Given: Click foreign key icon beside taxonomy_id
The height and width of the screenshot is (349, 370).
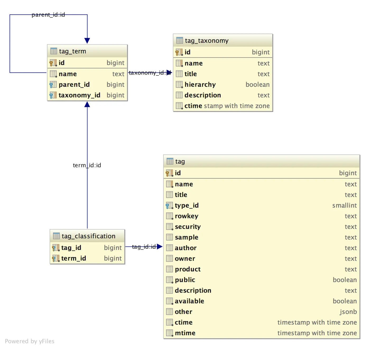Looking at the screenshot, I should tap(53, 95).
